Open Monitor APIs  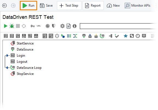137,6
